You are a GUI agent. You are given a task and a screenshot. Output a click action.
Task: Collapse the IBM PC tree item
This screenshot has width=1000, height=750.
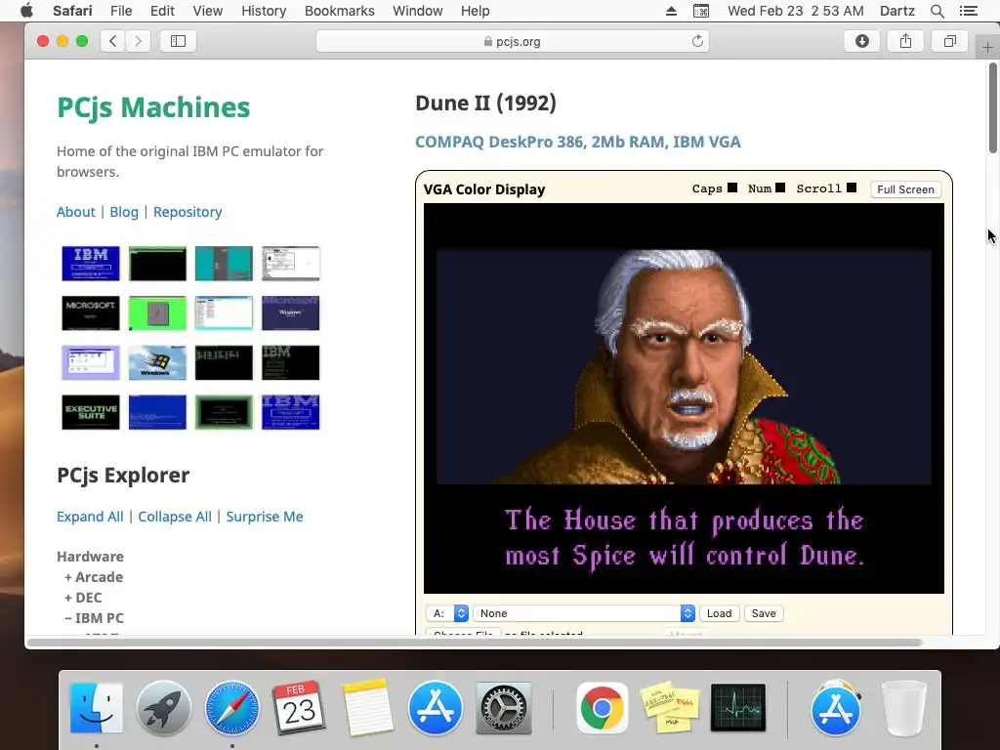(x=94, y=618)
